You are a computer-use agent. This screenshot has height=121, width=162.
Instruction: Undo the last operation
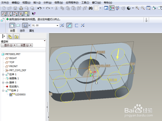tap(40, 8)
